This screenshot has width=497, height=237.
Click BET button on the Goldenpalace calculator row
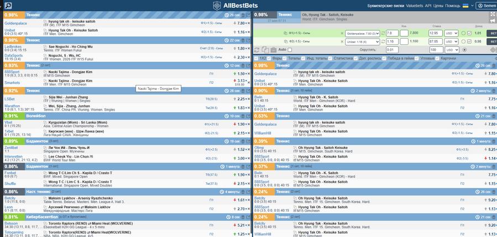(x=492, y=33)
